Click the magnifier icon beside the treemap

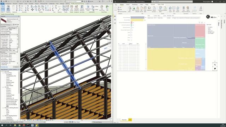(x=215, y=65)
